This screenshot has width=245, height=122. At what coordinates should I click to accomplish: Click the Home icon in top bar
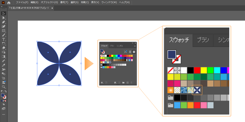[9, 3]
